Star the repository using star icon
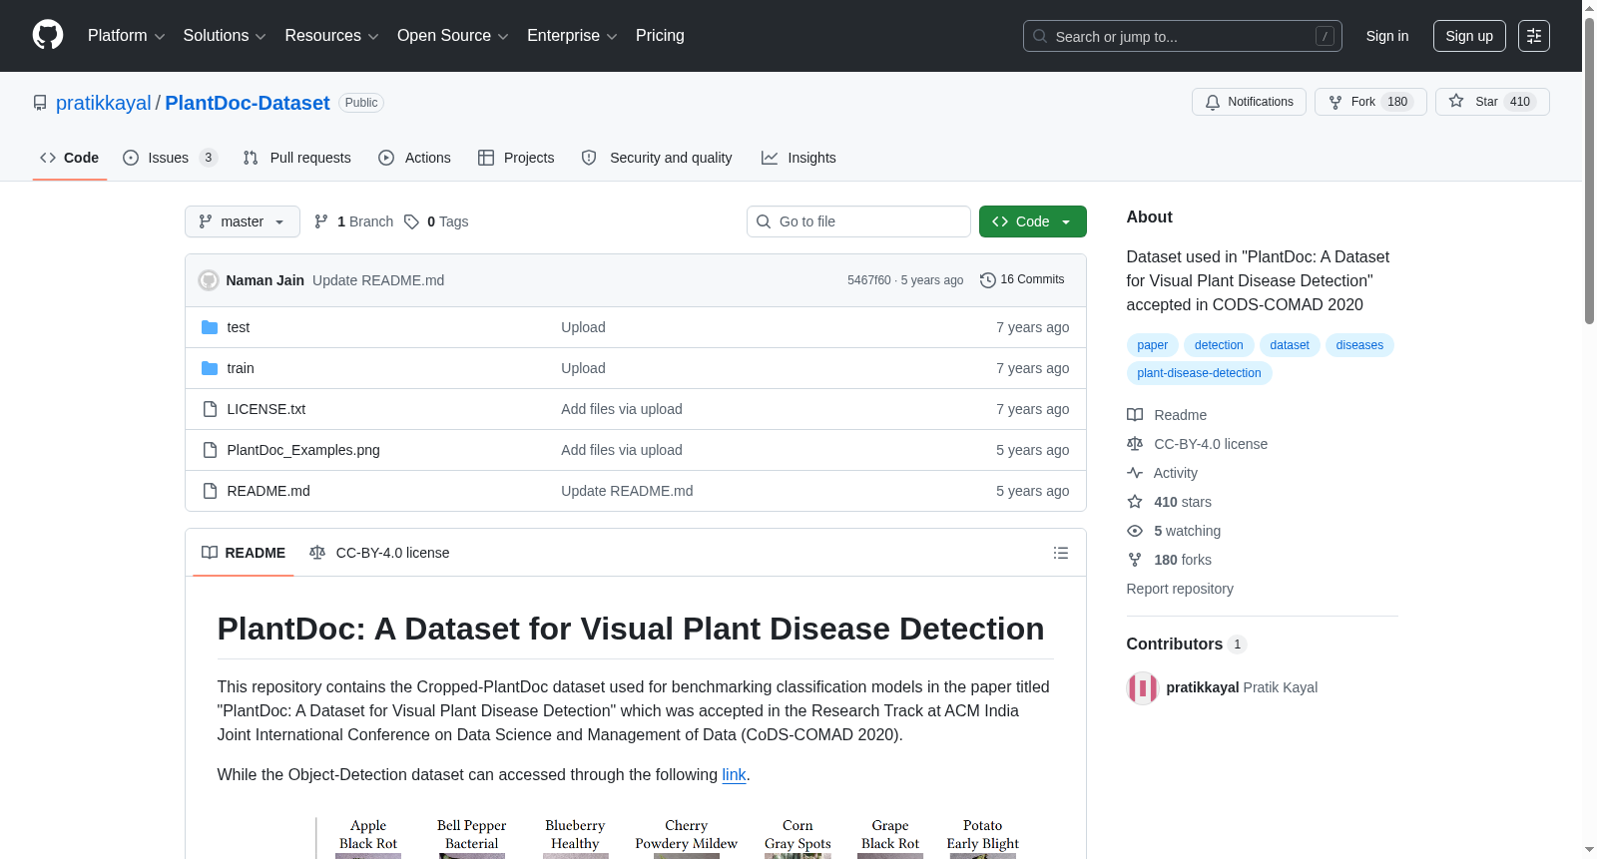The height and width of the screenshot is (859, 1597). click(x=1456, y=102)
